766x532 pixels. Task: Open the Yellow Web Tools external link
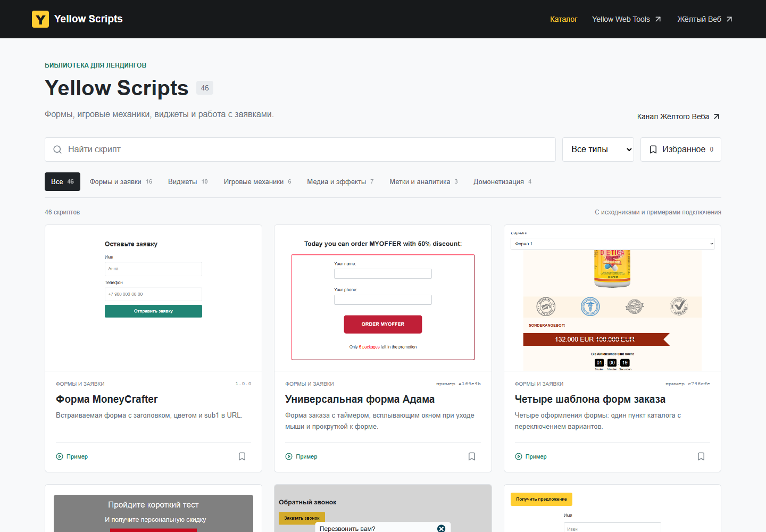click(x=626, y=19)
